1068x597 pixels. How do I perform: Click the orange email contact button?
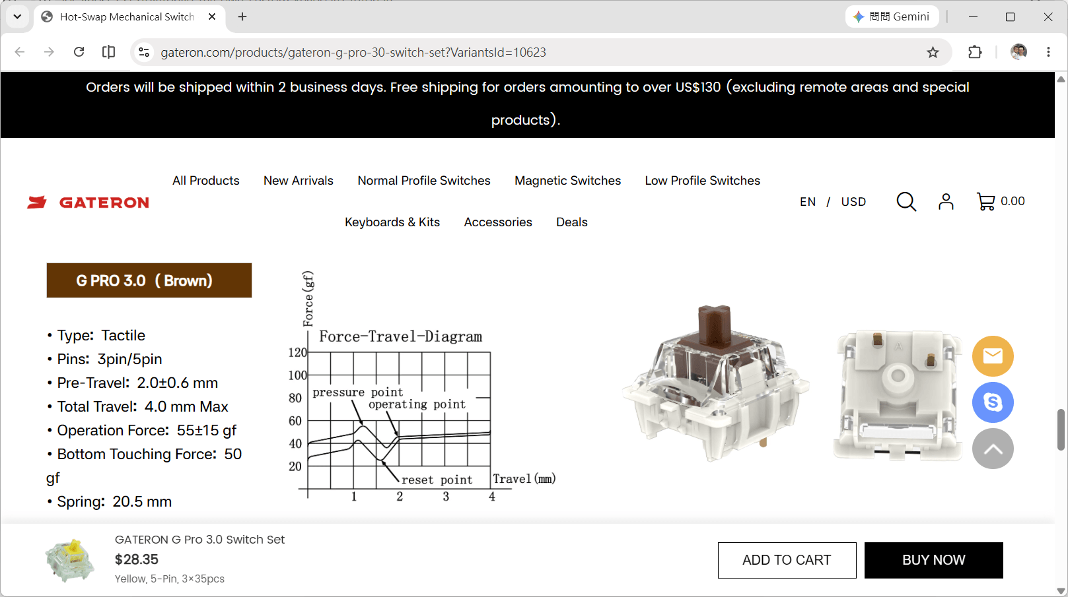point(993,356)
